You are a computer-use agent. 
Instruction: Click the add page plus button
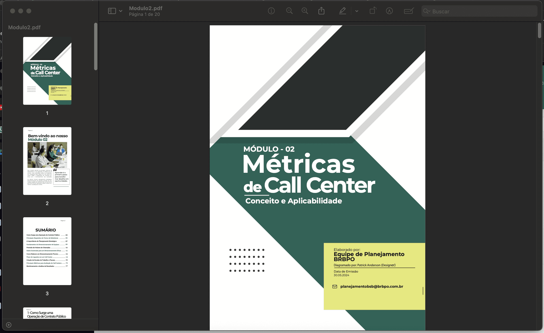[9, 325]
